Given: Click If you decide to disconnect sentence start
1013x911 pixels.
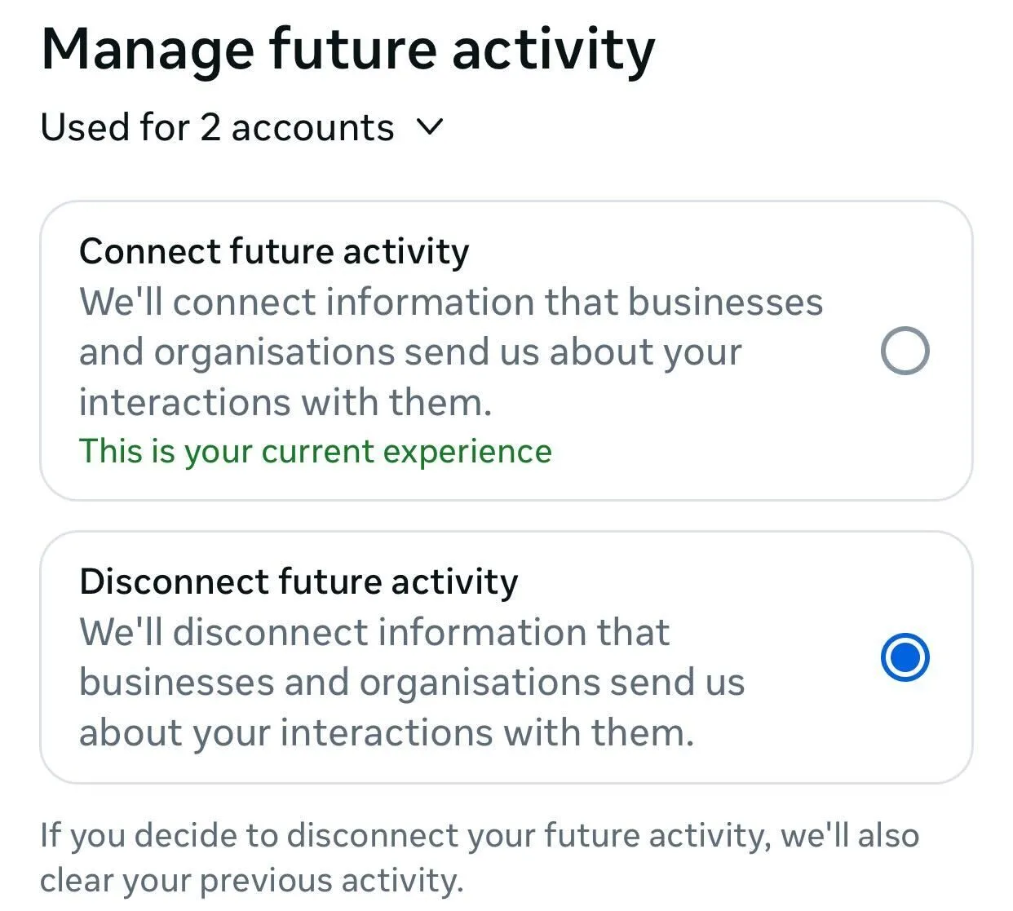Looking at the screenshot, I should click(x=163, y=836).
